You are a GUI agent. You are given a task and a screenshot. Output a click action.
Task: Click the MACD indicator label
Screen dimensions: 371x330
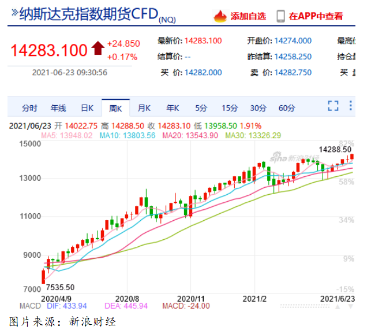(x=30, y=306)
